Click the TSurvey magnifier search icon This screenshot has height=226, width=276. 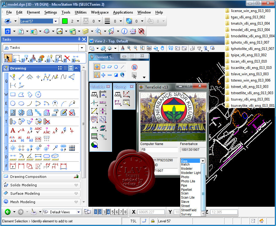pos(126,103)
